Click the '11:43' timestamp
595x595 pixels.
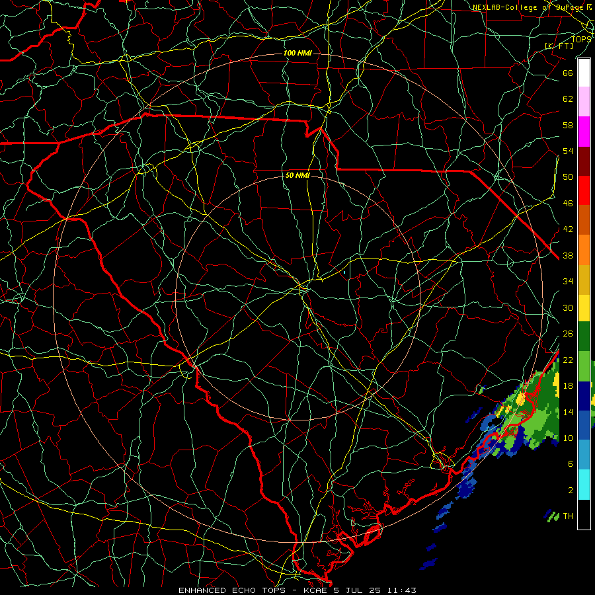tap(401, 590)
